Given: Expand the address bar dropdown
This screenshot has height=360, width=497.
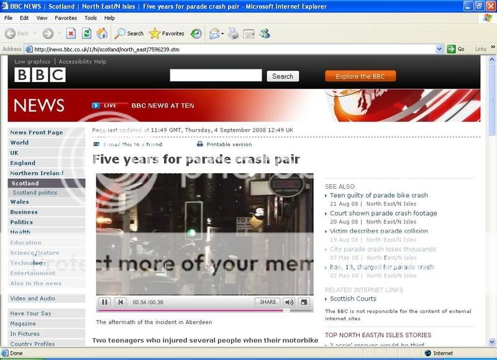Looking at the screenshot, I should (x=439, y=49).
